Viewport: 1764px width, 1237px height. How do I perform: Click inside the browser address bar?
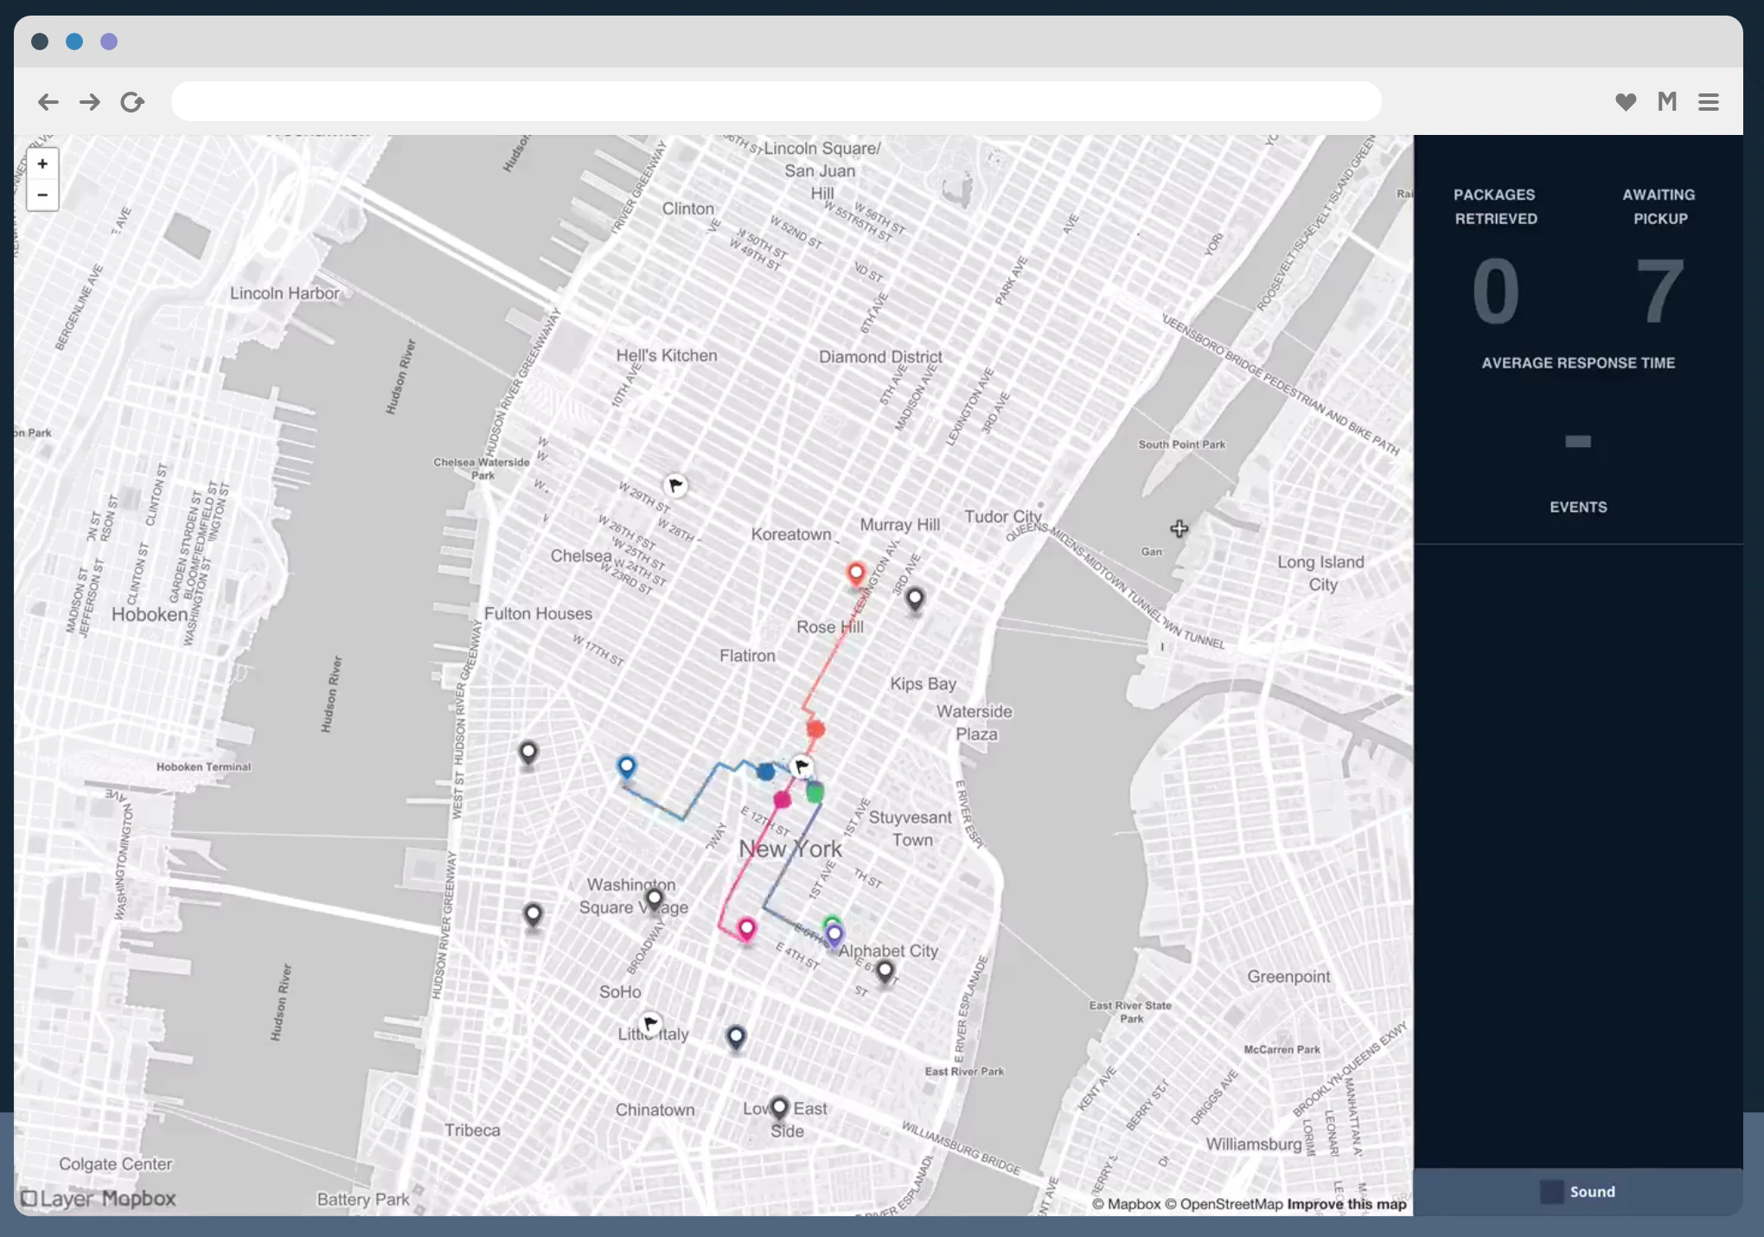click(x=775, y=100)
